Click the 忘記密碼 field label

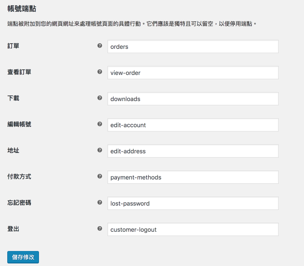pyautogui.click(x=19, y=203)
